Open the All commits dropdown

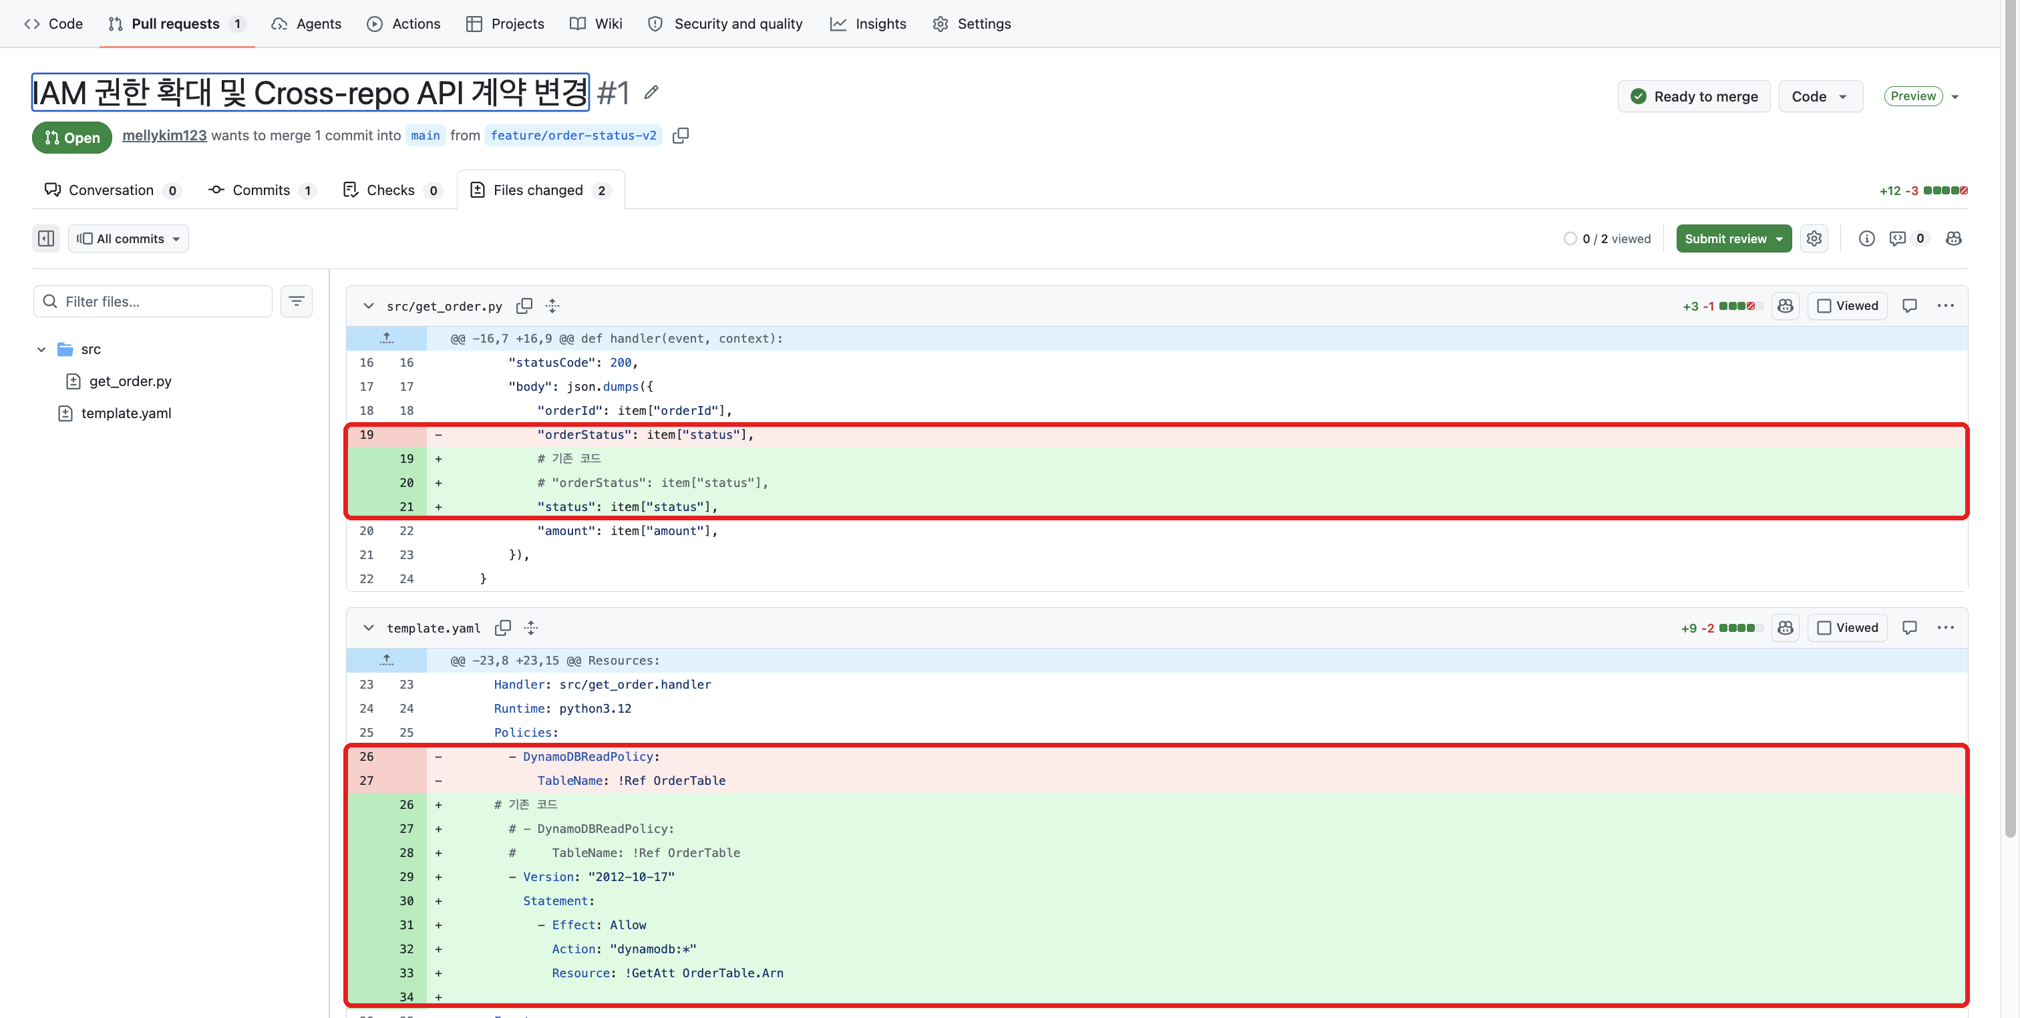pos(129,238)
